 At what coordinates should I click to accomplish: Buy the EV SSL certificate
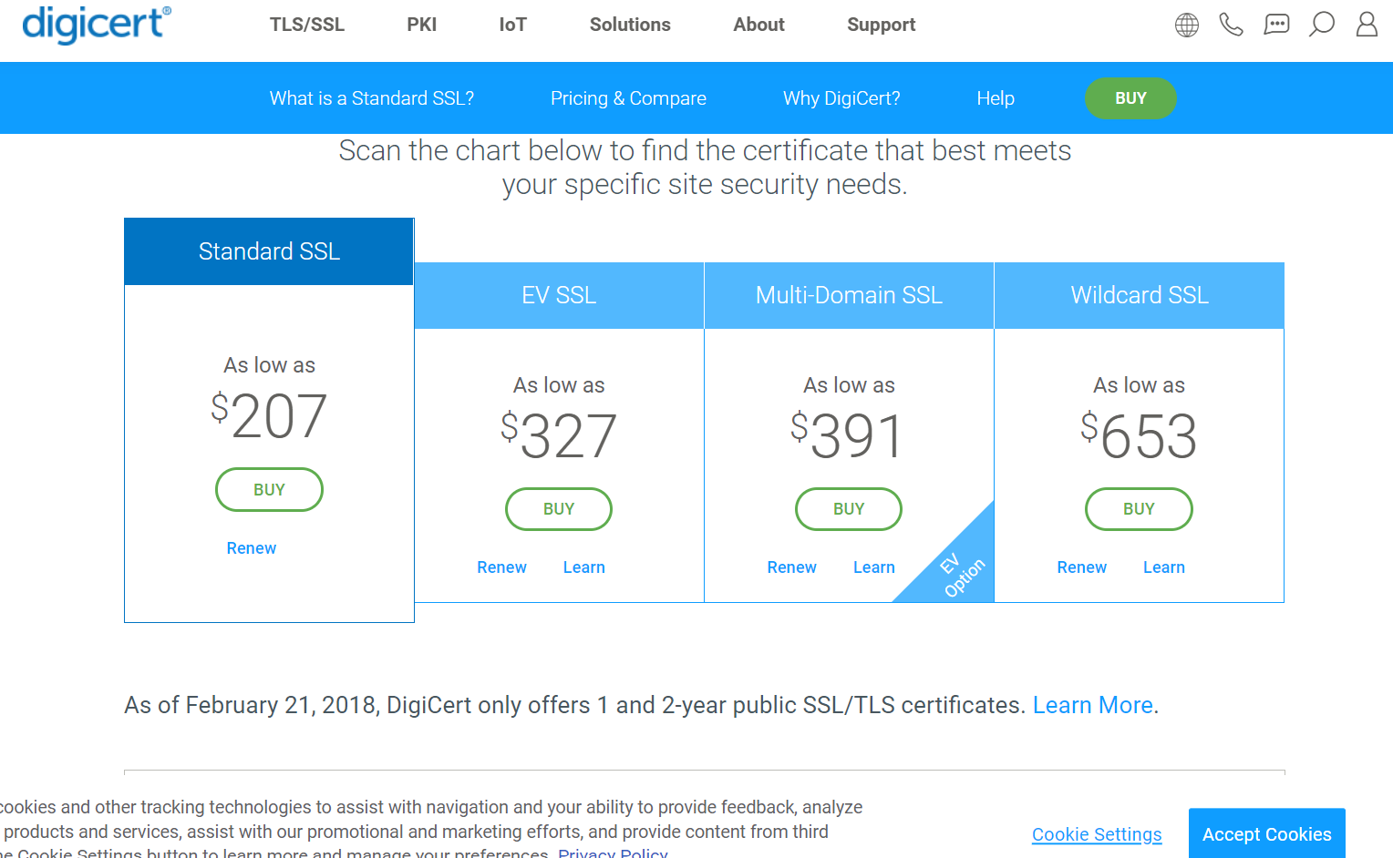(x=559, y=509)
